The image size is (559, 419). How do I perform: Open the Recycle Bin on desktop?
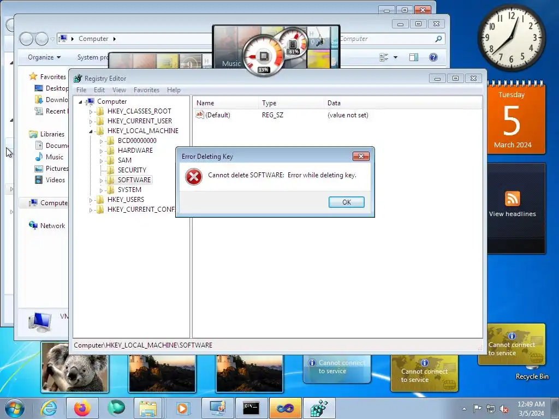coord(532,373)
